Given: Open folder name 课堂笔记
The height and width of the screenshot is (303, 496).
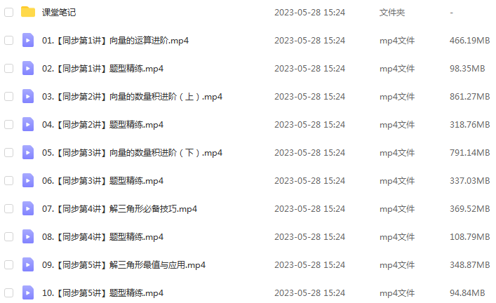Looking at the screenshot, I should point(59,13).
